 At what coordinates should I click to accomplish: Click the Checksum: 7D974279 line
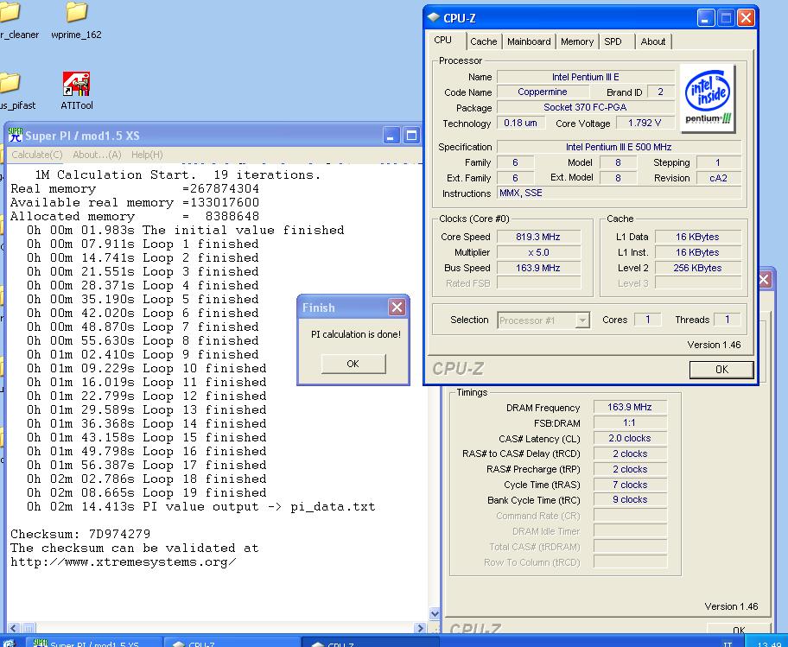tap(80, 534)
